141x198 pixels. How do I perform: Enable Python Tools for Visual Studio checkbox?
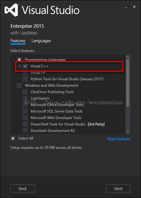[x=25, y=79]
